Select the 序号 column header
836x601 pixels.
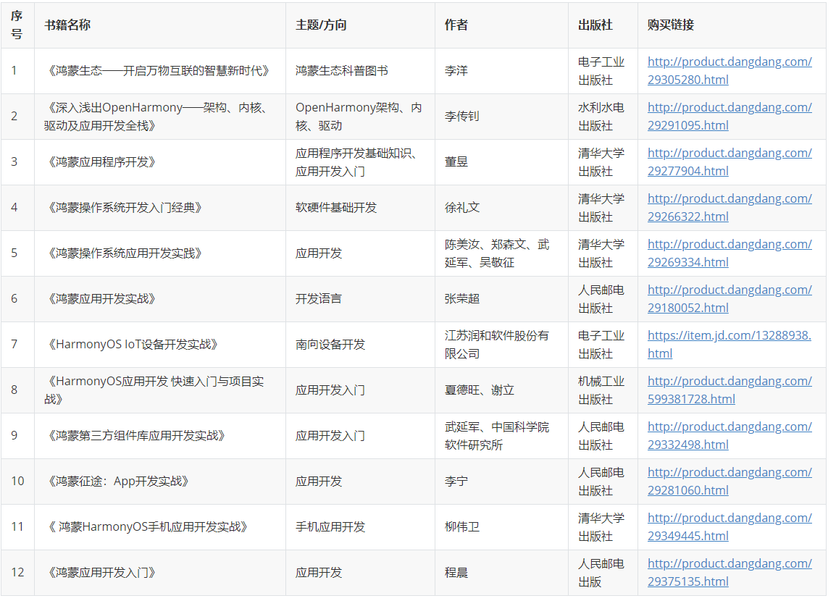[x=17, y=25]
